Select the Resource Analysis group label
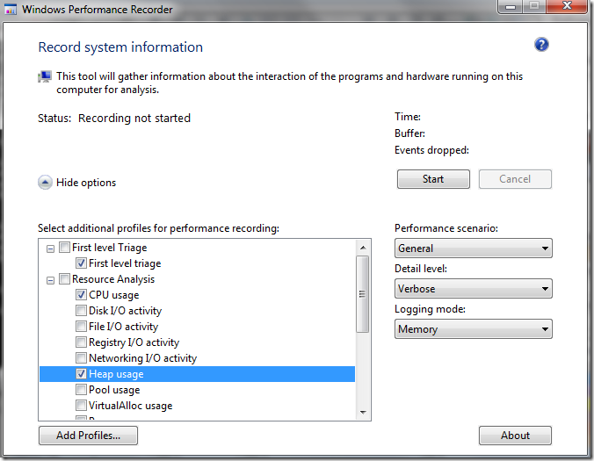The image size is (594, 461). click(113, 279)
